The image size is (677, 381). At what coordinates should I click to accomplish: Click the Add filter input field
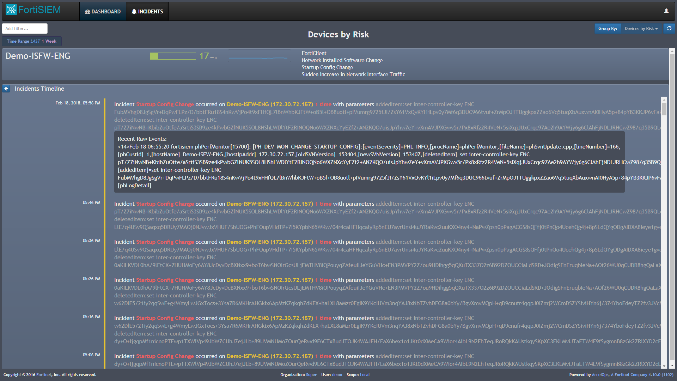pyautogui.click(x=25, y=29)
